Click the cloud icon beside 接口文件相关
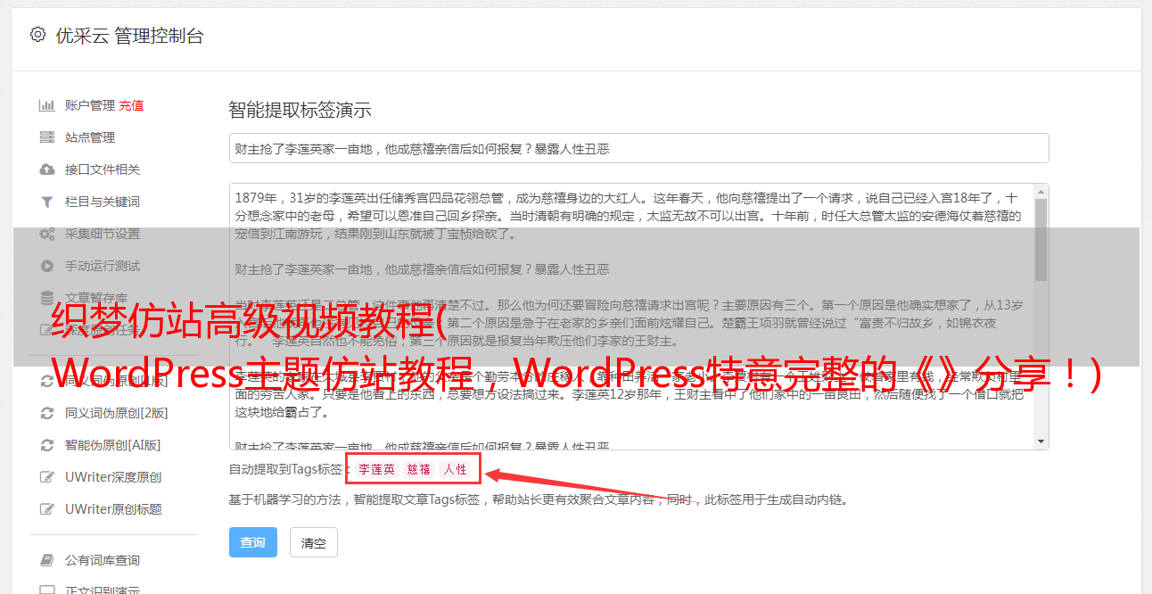 [x=47, y=169]
